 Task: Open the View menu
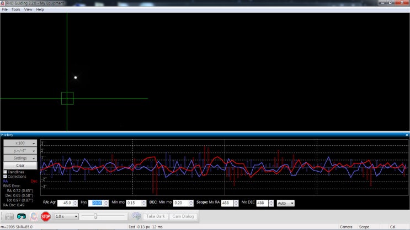pyautogui.click(x=28, y=9)
